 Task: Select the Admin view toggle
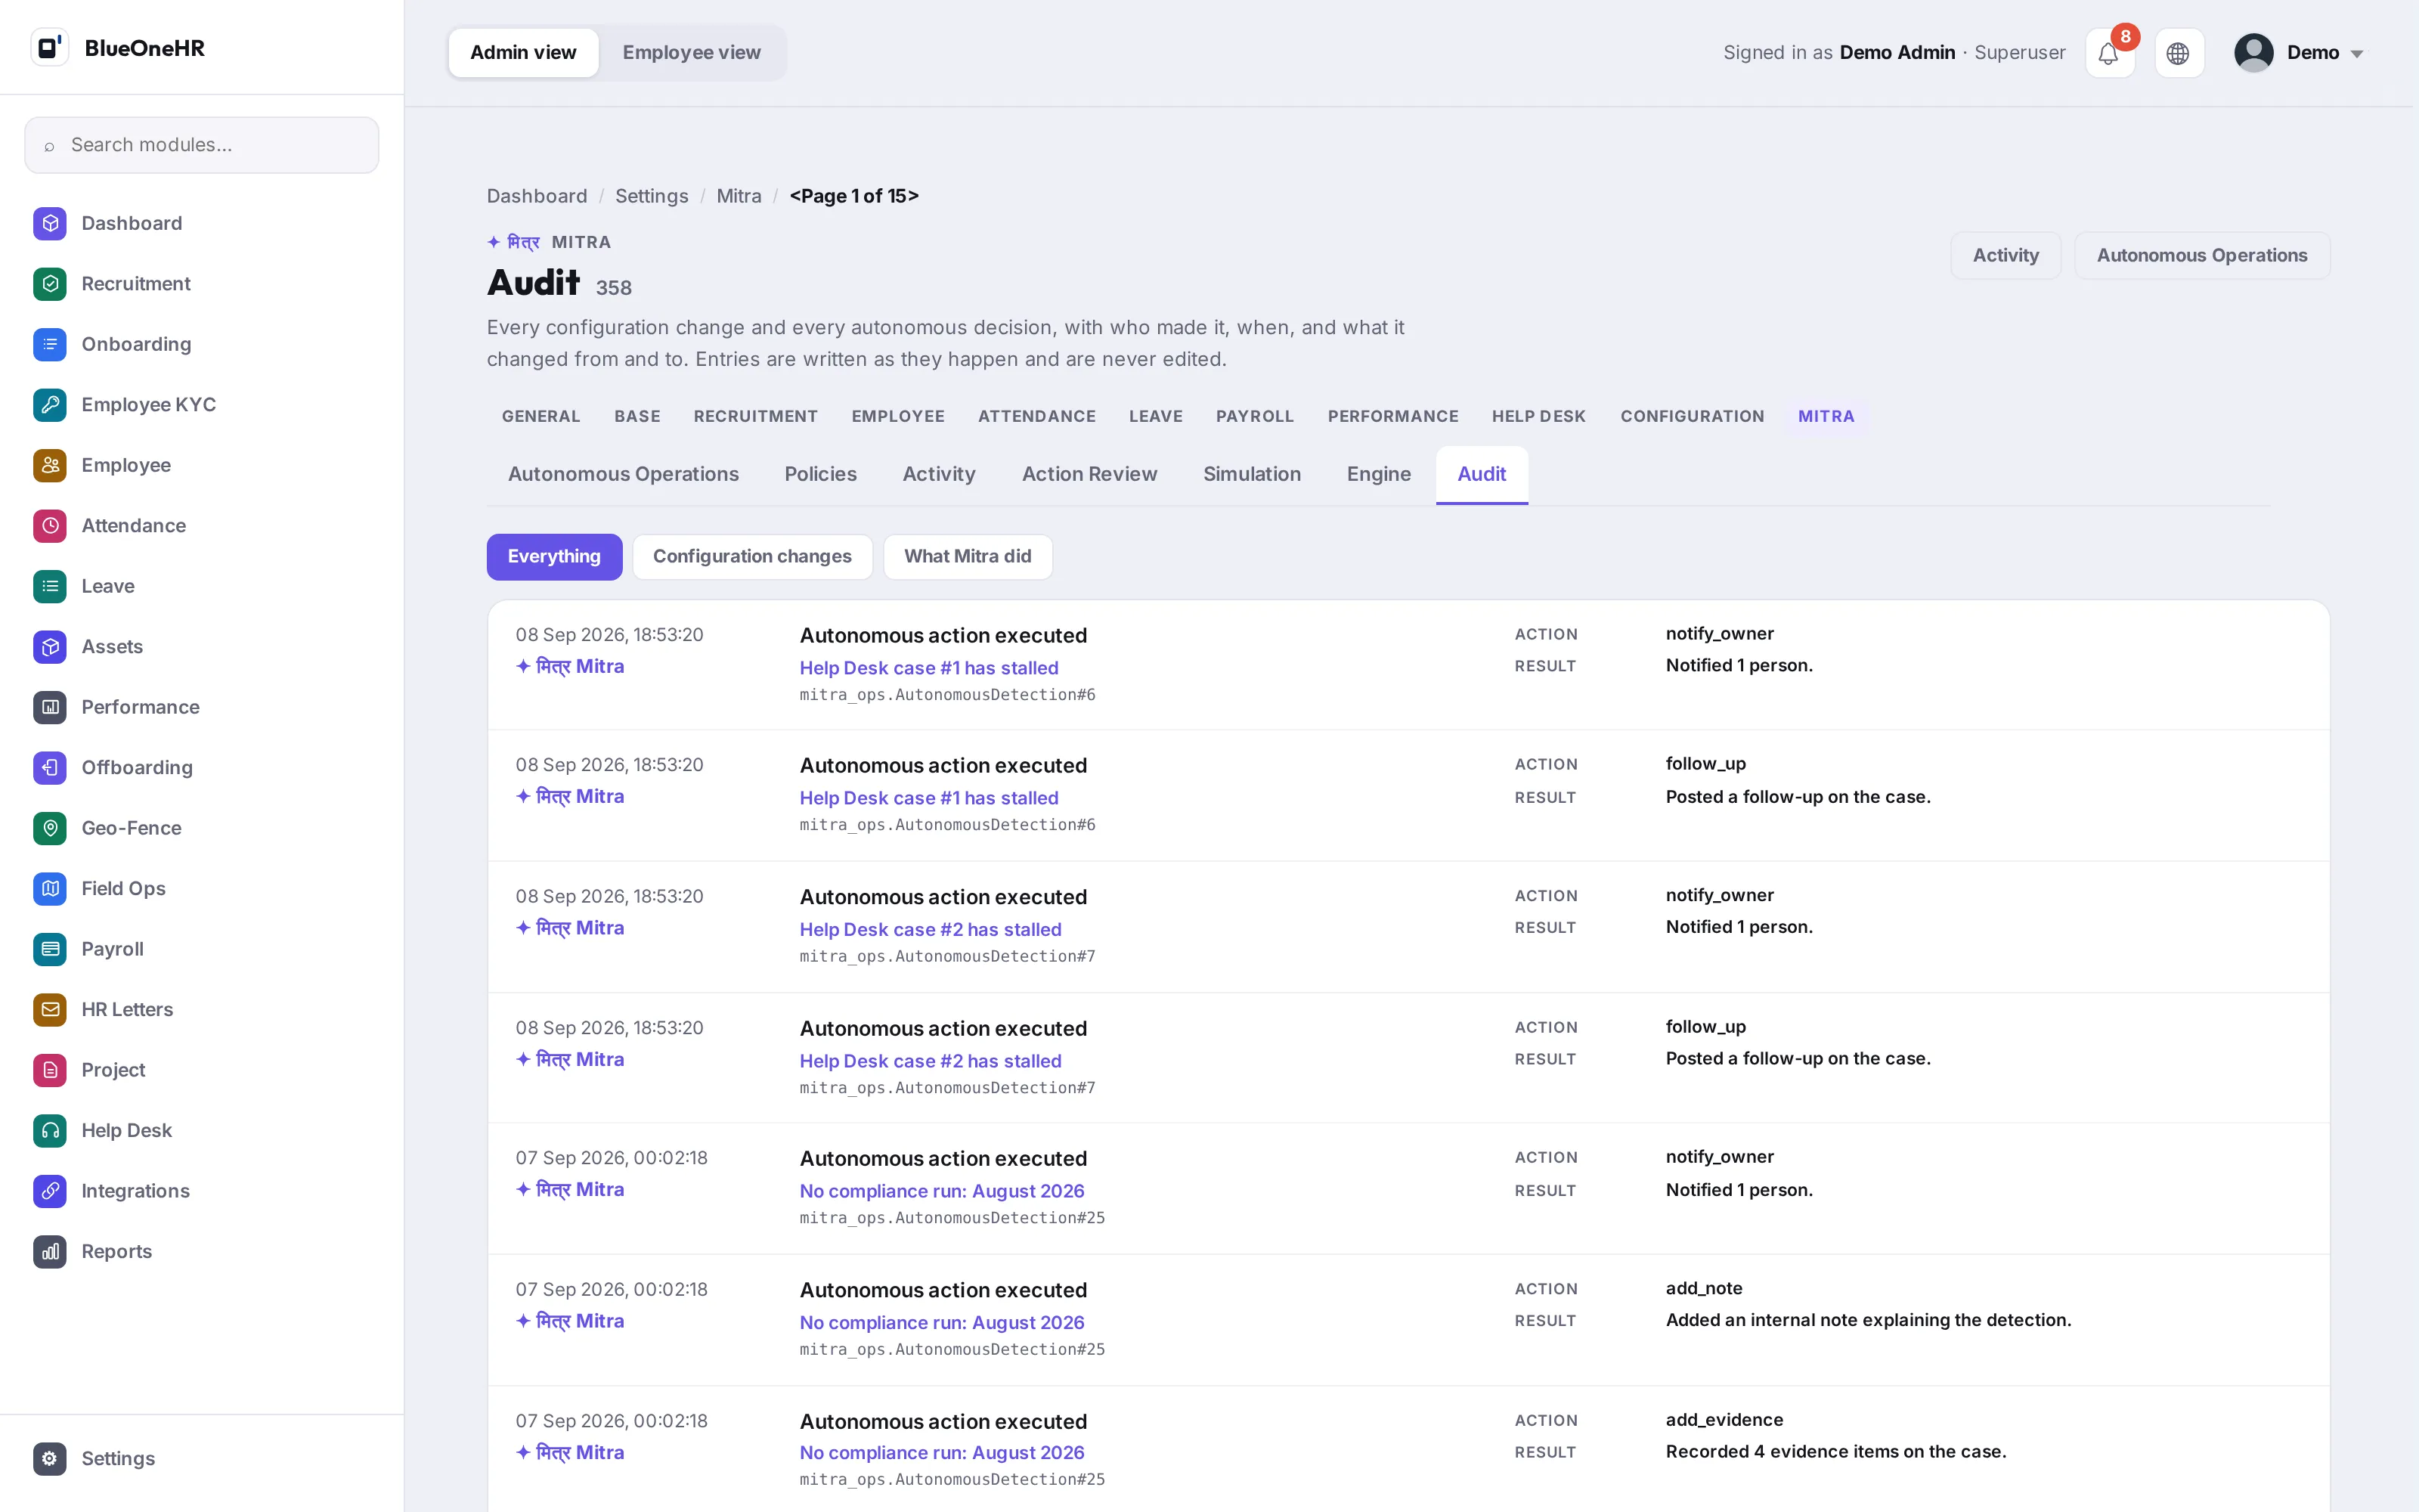(523, 53)
